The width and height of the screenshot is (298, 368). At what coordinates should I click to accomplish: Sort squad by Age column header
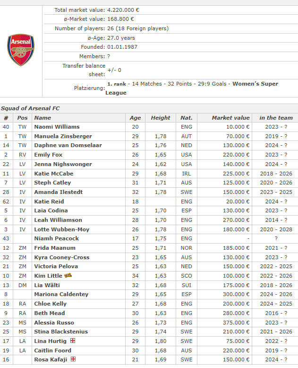point(135,118)
